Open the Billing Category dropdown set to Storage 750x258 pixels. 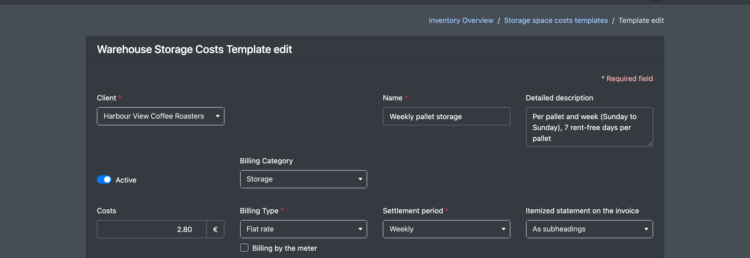point(303,179)
